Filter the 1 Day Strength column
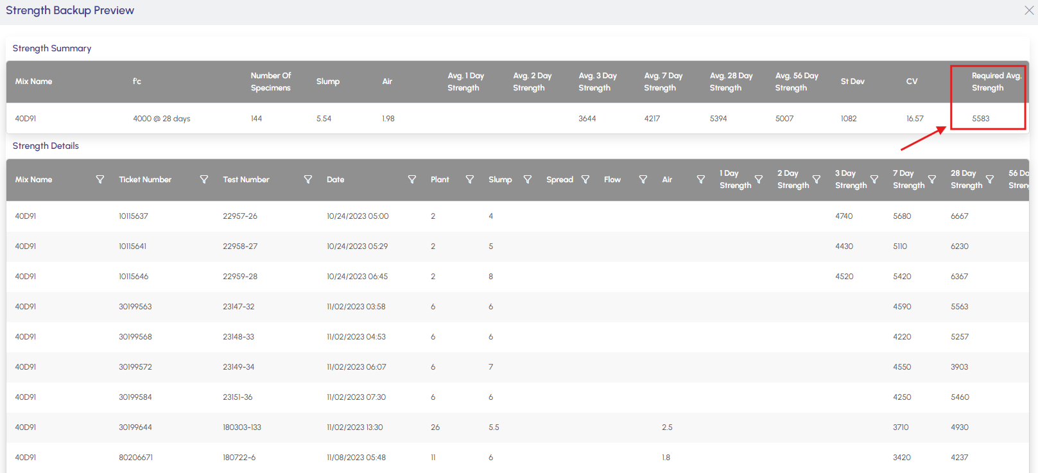 coord(758,180)
